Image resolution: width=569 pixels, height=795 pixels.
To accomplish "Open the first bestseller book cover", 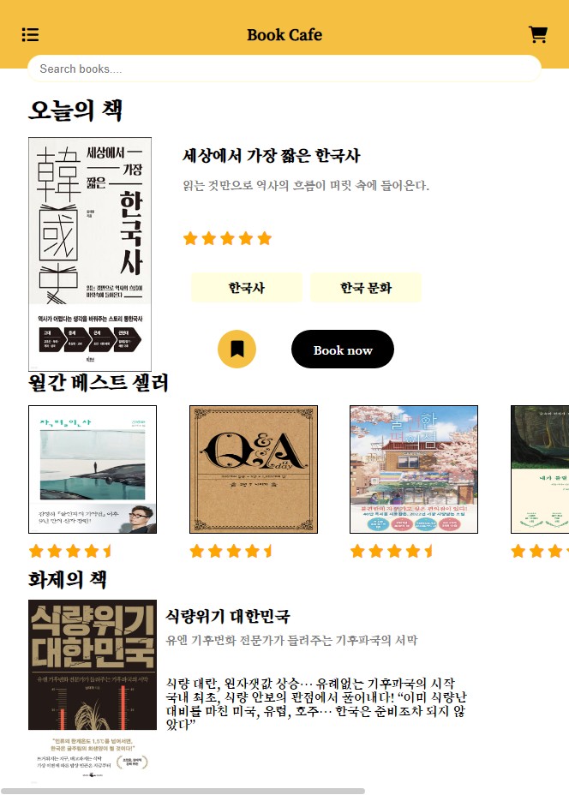I will [93, 469].
